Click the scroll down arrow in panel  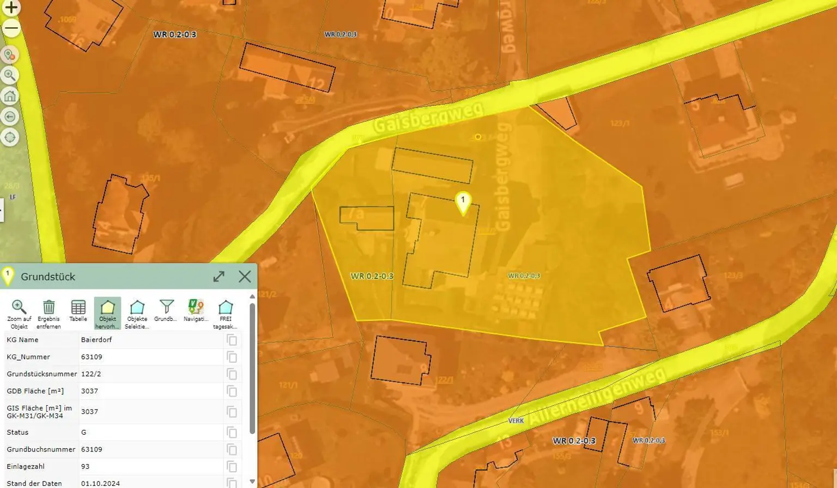(x=252, y=481)
